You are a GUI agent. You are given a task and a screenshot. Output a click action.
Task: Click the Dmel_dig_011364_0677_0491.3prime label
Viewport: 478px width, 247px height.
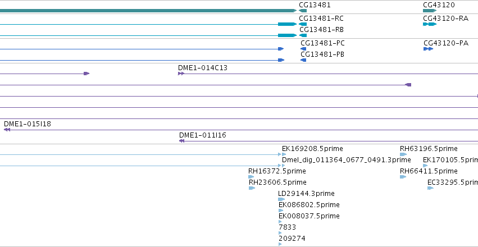(x=347, y=160)
